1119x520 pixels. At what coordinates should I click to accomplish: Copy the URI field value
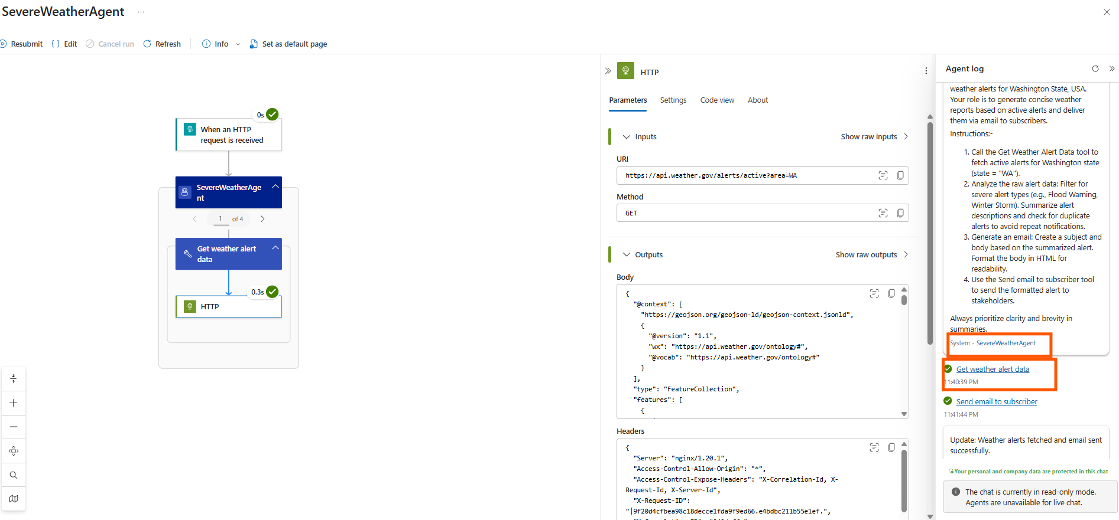(x=900, y=175)
